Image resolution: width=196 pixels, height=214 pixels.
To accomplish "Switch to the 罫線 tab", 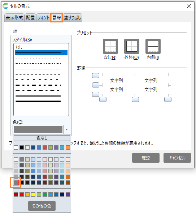I will tap(57, 18).
